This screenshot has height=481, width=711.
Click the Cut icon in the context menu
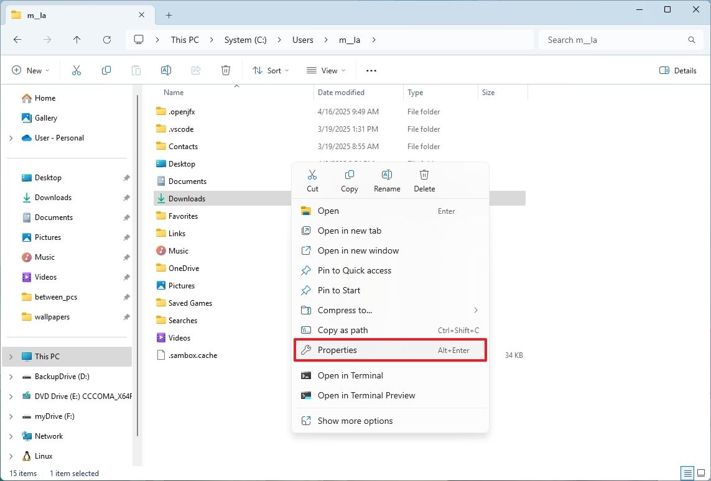[x=312, y=180]
